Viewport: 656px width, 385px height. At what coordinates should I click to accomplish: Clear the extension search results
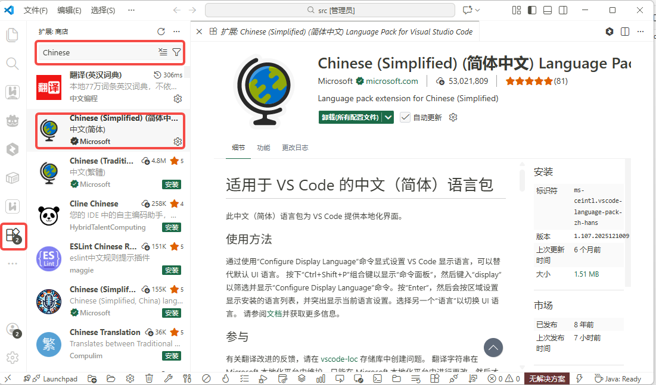(x=163, y=52)
